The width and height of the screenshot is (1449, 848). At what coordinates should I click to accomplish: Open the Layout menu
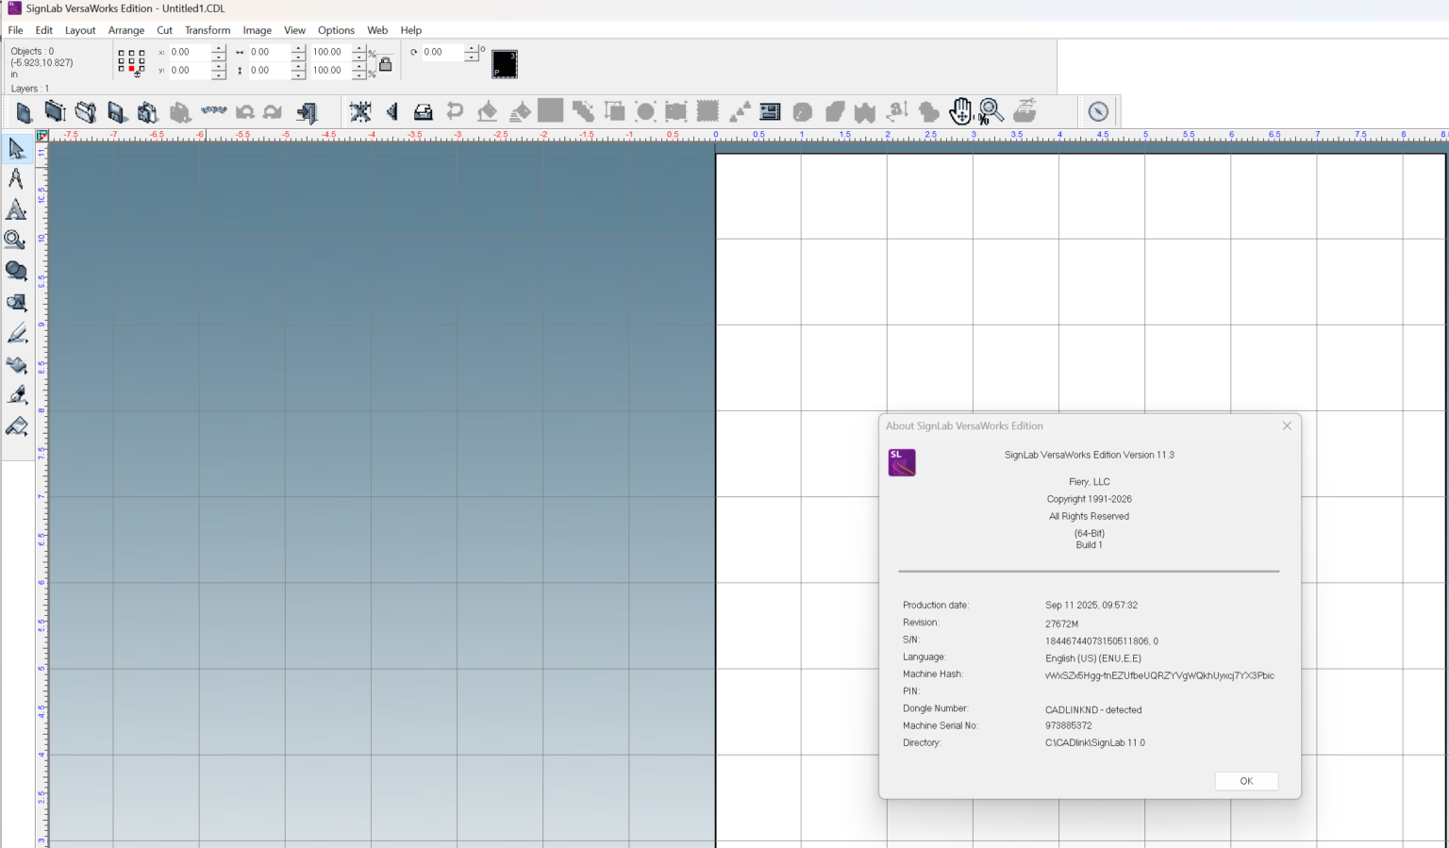(x=80, y=30)
